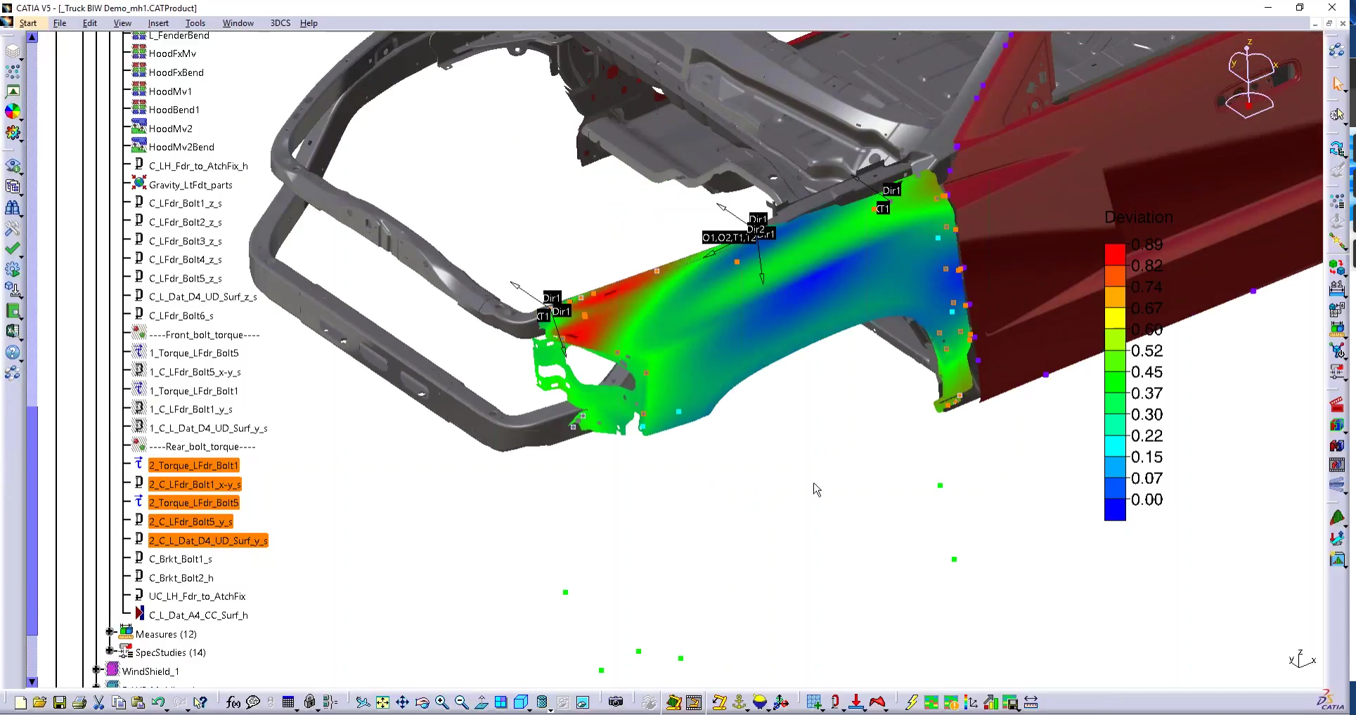
Task: Expand the Measures (12) tree node
Action: coord(110,633)
